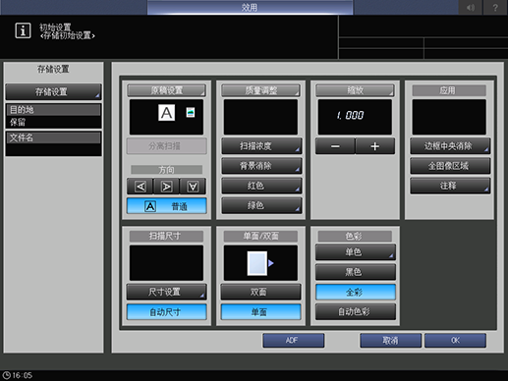The width and height of the screenshot is (508, 381).
Task: Choose 全彩 full color mode
Action: coord(356,292)
